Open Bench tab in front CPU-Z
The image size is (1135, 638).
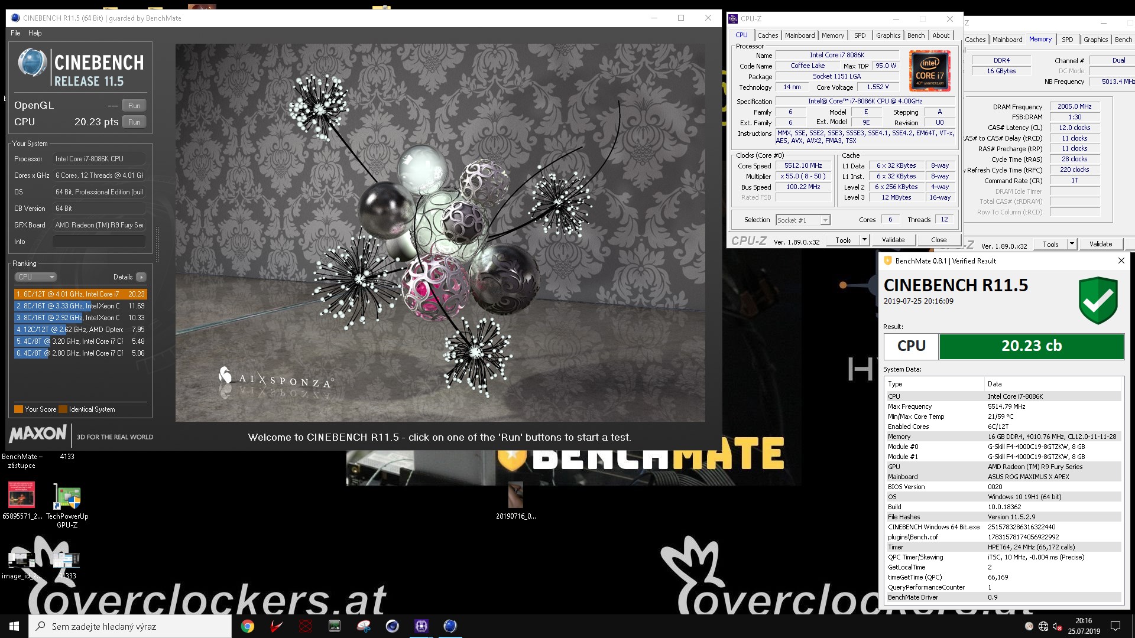click(916, 35)
